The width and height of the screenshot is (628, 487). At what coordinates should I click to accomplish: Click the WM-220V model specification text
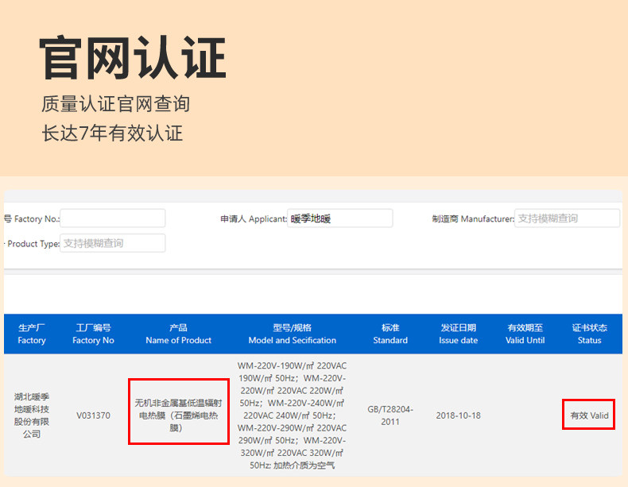(292, 415)
